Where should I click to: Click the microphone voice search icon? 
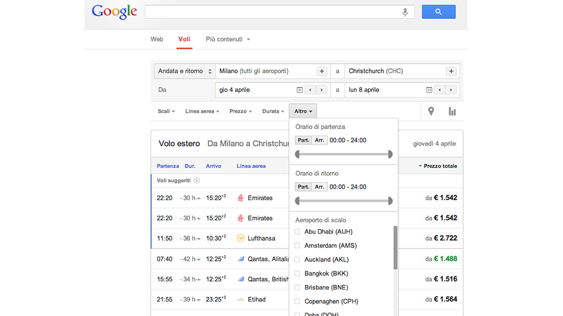pyautogui.click(x=405, y=12)
